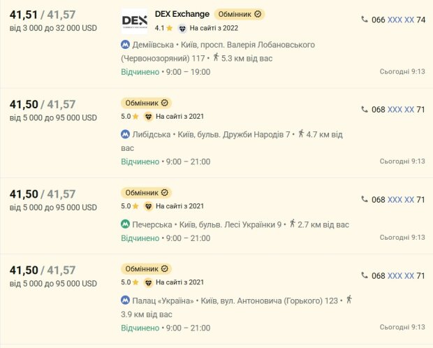
Task: Open the Дружби Народів 7 address
Action: tap(234, 135)
